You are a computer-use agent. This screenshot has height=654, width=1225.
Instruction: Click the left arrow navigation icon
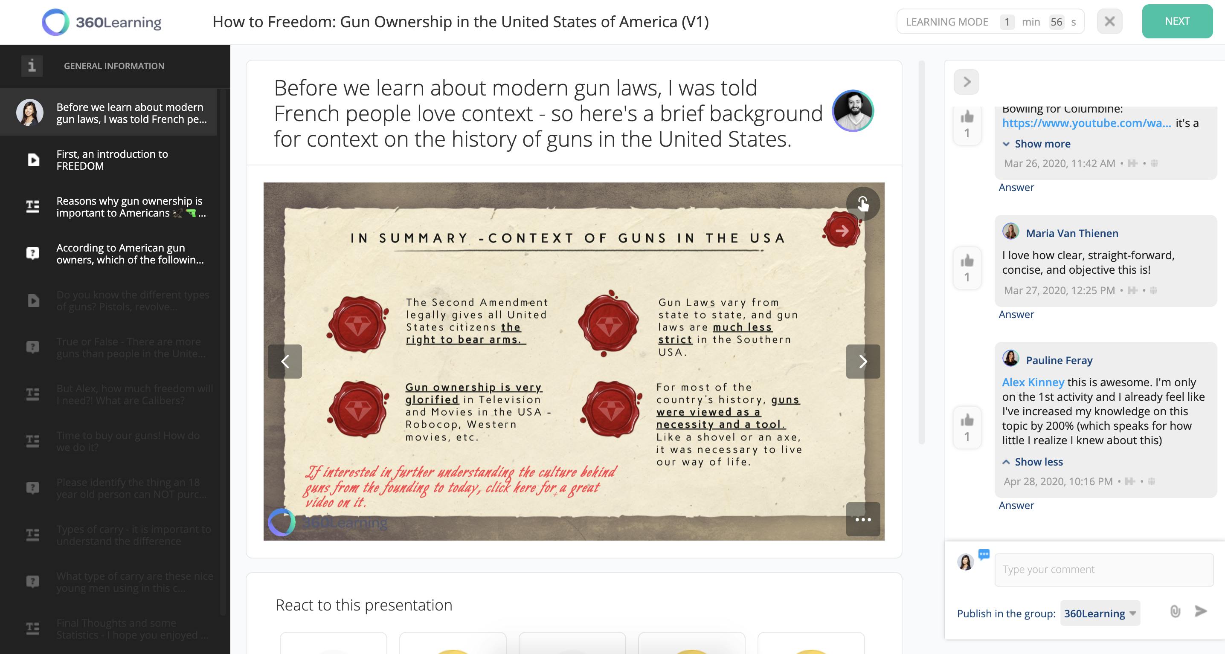point(284,361)
